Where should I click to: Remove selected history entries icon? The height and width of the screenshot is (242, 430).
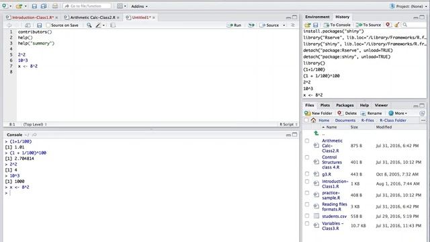pos(388,25)
